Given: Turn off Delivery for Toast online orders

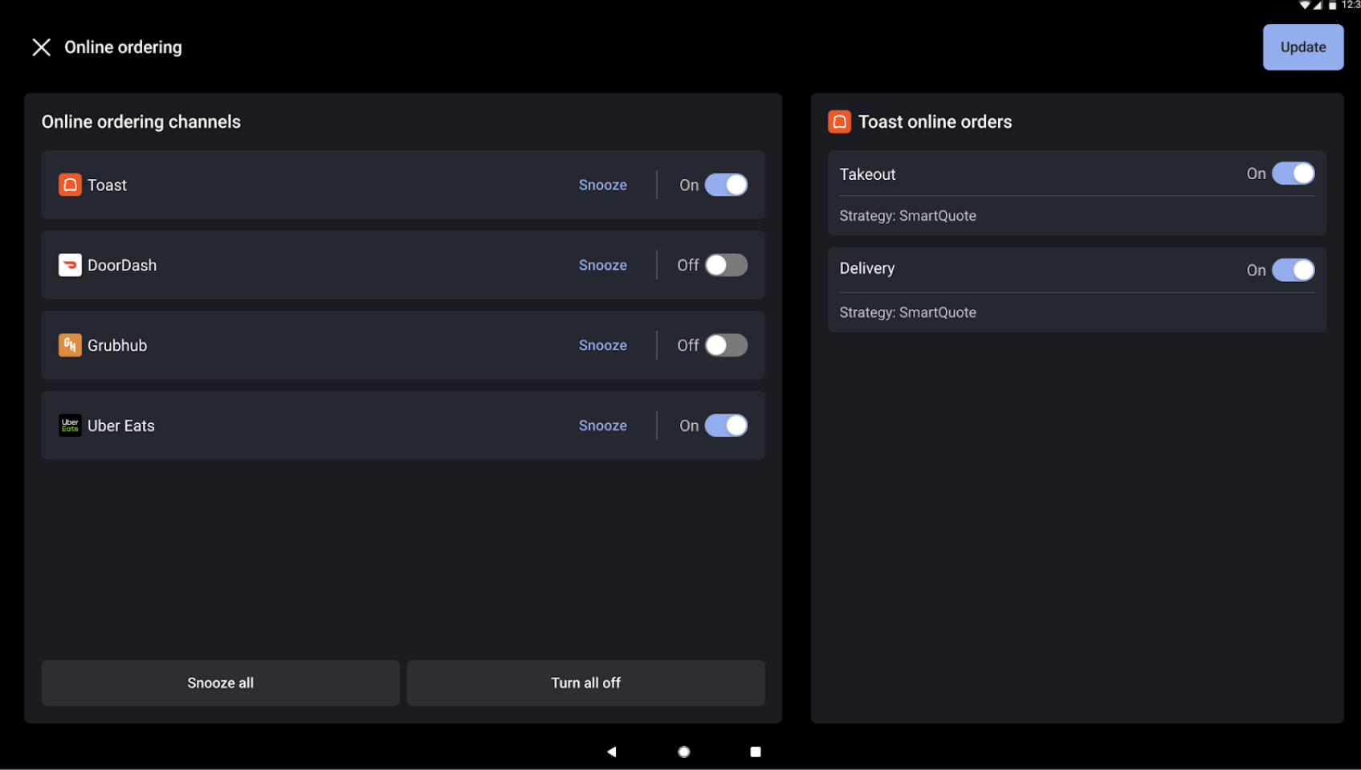Looking at the screenshot, I should (x=1293, y=270).
